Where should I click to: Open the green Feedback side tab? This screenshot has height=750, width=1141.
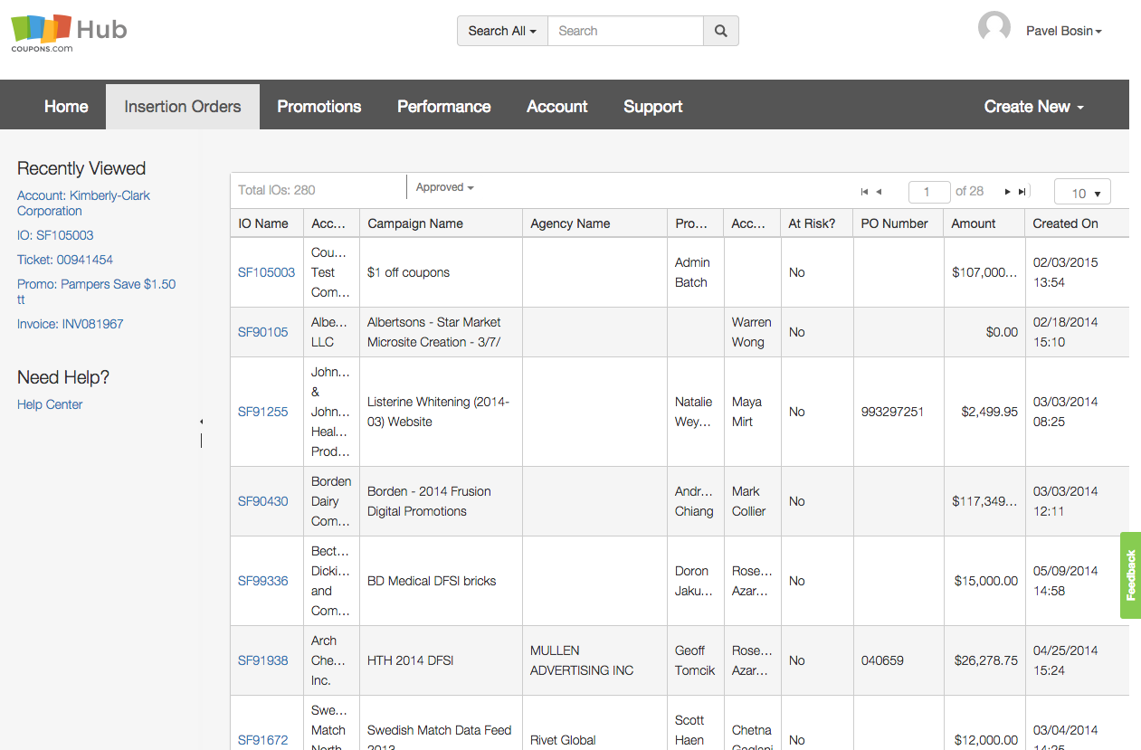point(1130,575)
